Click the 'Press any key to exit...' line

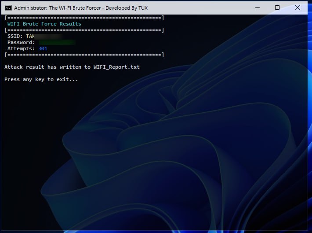coord(41,79)
